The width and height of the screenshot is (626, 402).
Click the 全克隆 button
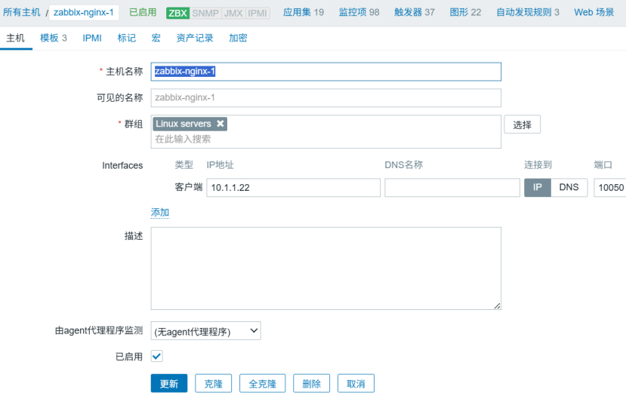click(x=262, y=384)
